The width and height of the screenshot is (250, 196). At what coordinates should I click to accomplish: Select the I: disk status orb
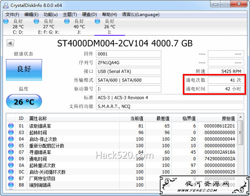pos(97,21)
